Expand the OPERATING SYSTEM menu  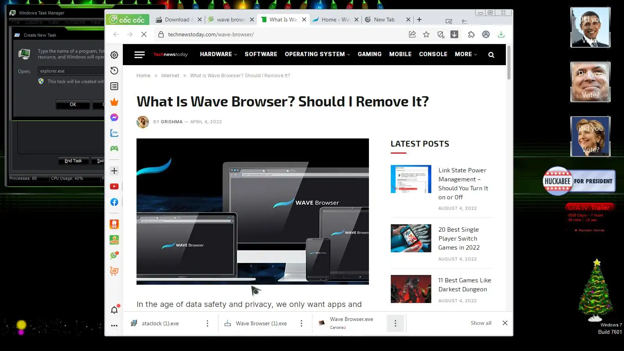pyautogui.click(x=317, y=54)
